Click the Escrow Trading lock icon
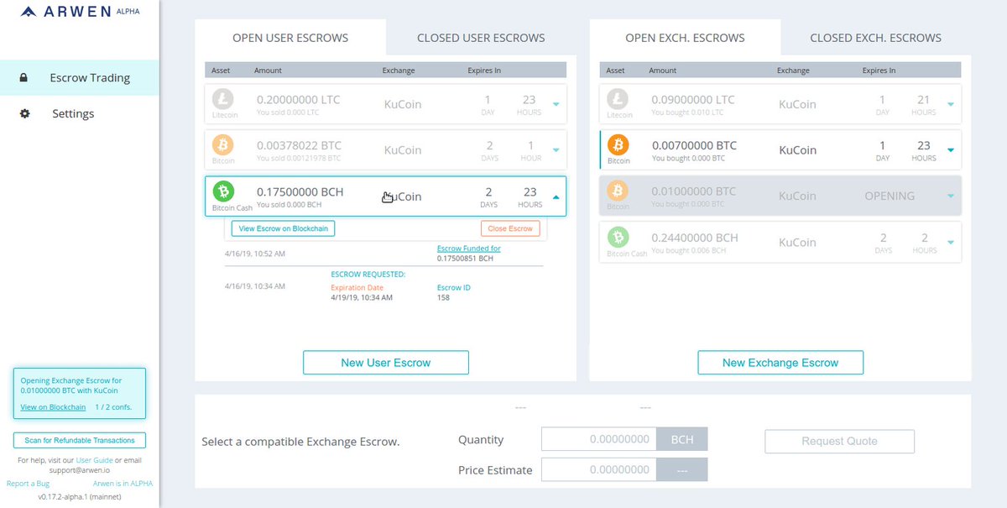The height and width of the screenshot is (508, 1007). tap(24, 78)
